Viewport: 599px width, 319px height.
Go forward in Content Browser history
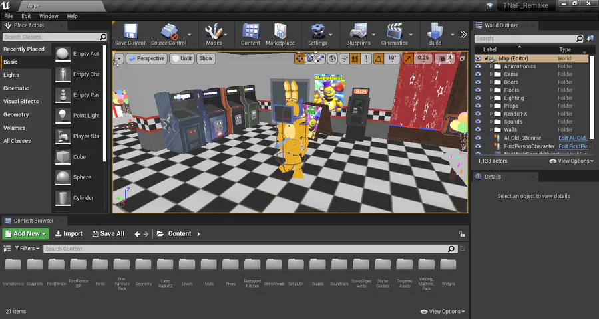click(146, 234)
